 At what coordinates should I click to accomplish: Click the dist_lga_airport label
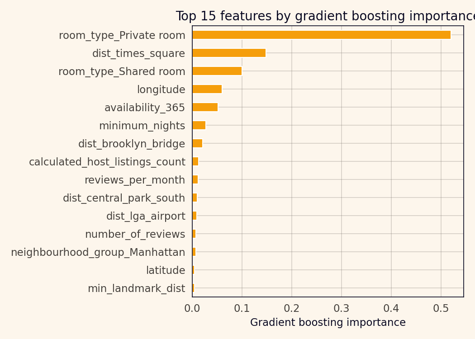146,216
